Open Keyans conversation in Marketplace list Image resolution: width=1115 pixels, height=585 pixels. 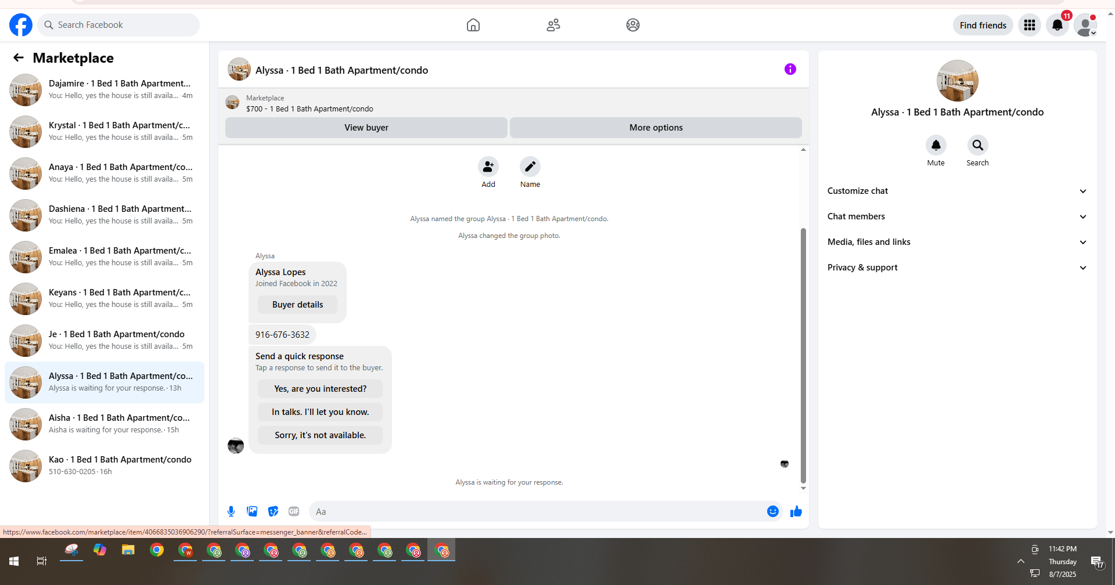(105, 299)
